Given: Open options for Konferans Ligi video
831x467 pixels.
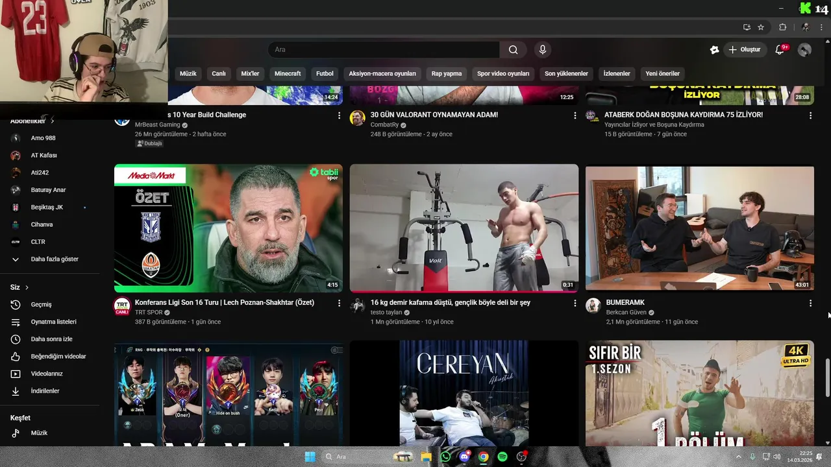Looking at the screenshot, I should coord(339,303).
